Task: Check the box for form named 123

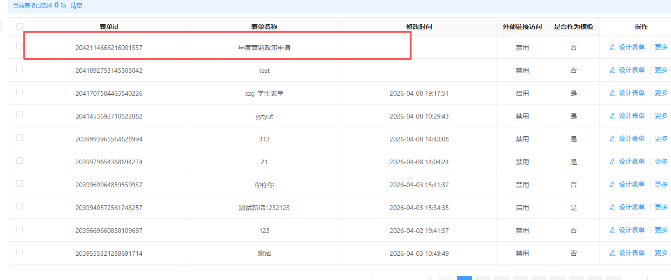Action: [20, 229]
